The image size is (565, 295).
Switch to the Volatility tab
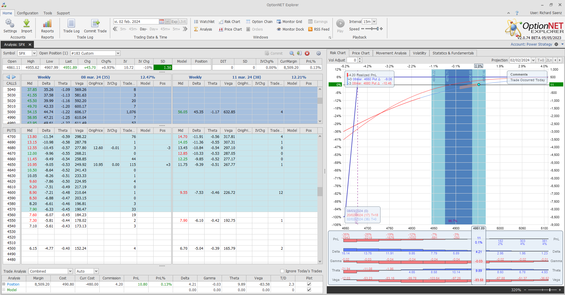click(419, 53)
